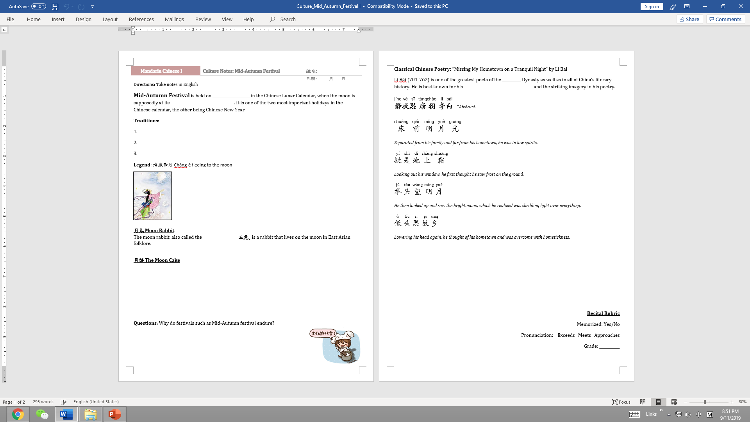Image resolution: width=750 pixels, height=422 pixels.
Task: Enable Focus mode
Action: pyautogui.click(x=621, y=402)
